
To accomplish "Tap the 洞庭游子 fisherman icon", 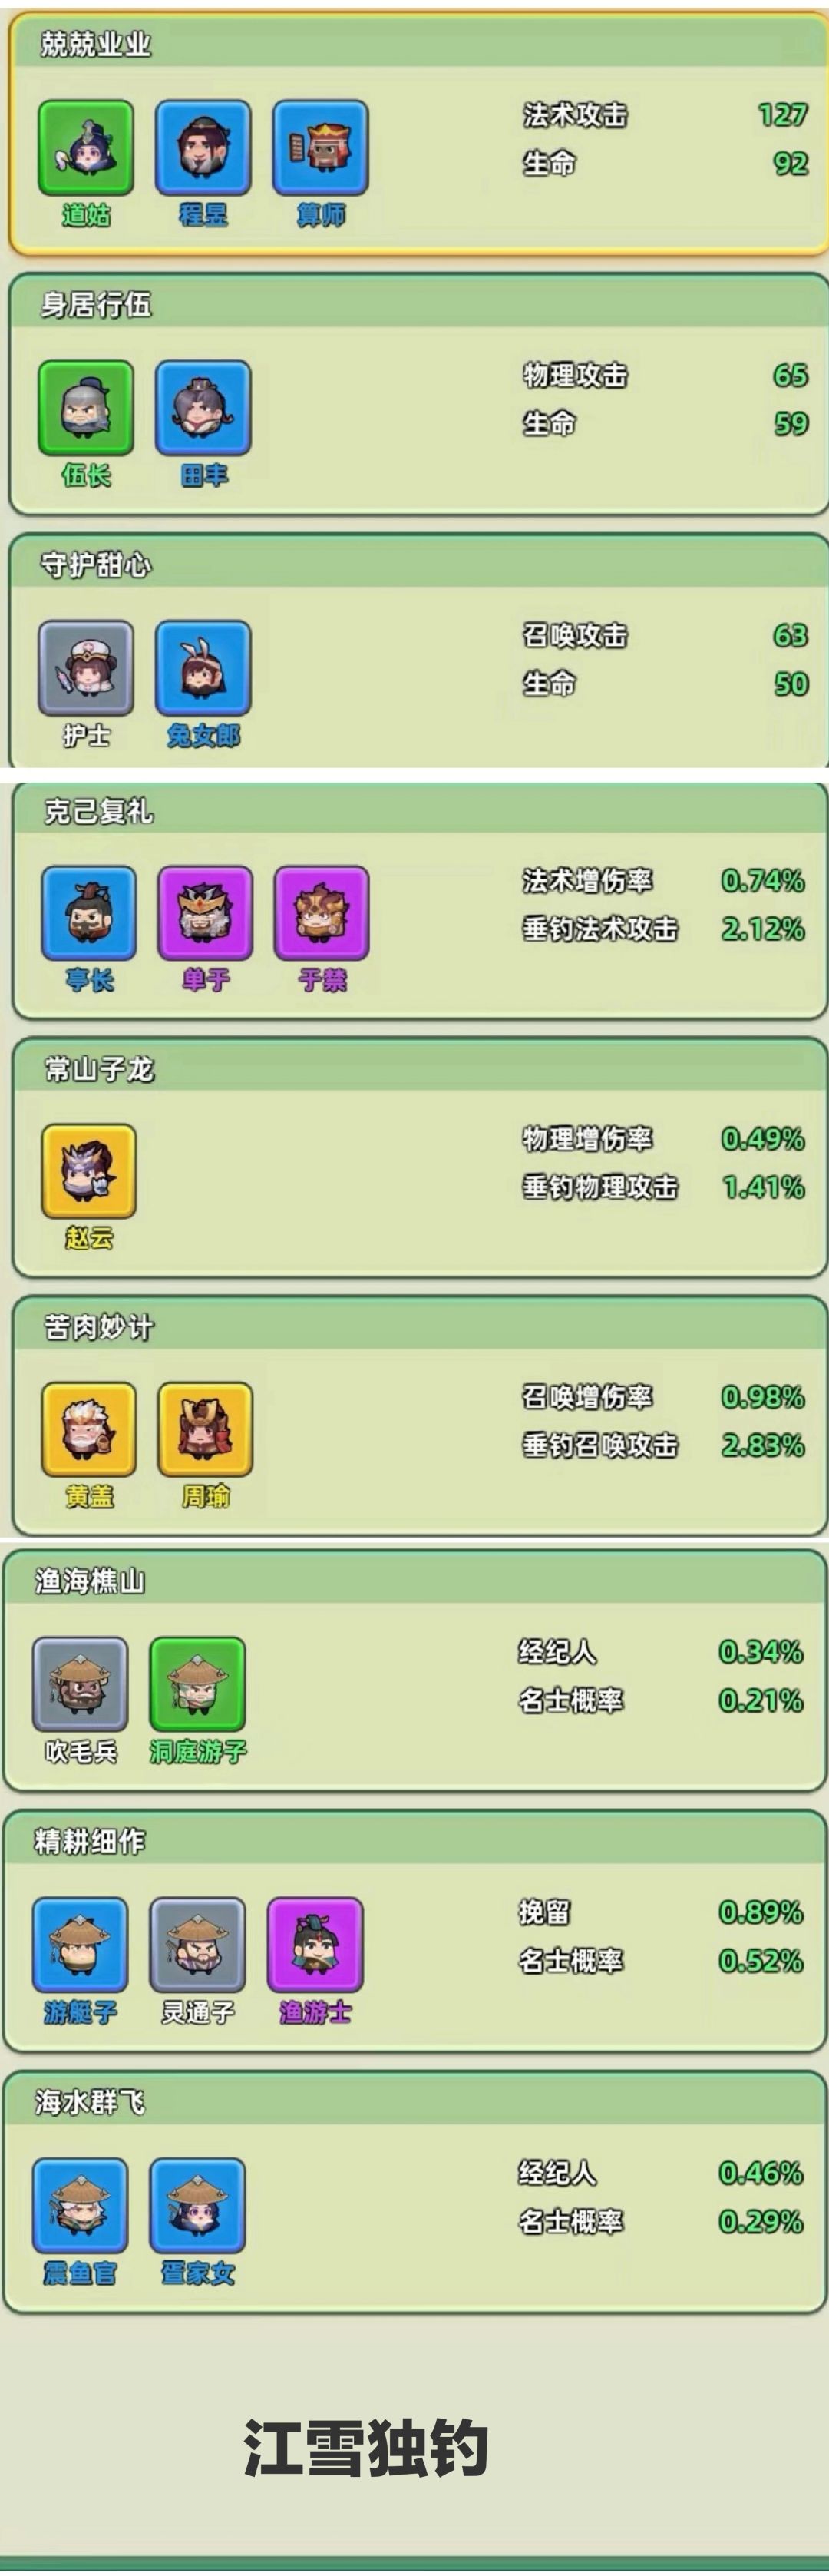I will tap(198, 1684).
